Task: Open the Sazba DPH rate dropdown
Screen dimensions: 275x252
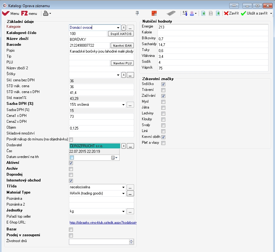Action: tap(123, 105)
